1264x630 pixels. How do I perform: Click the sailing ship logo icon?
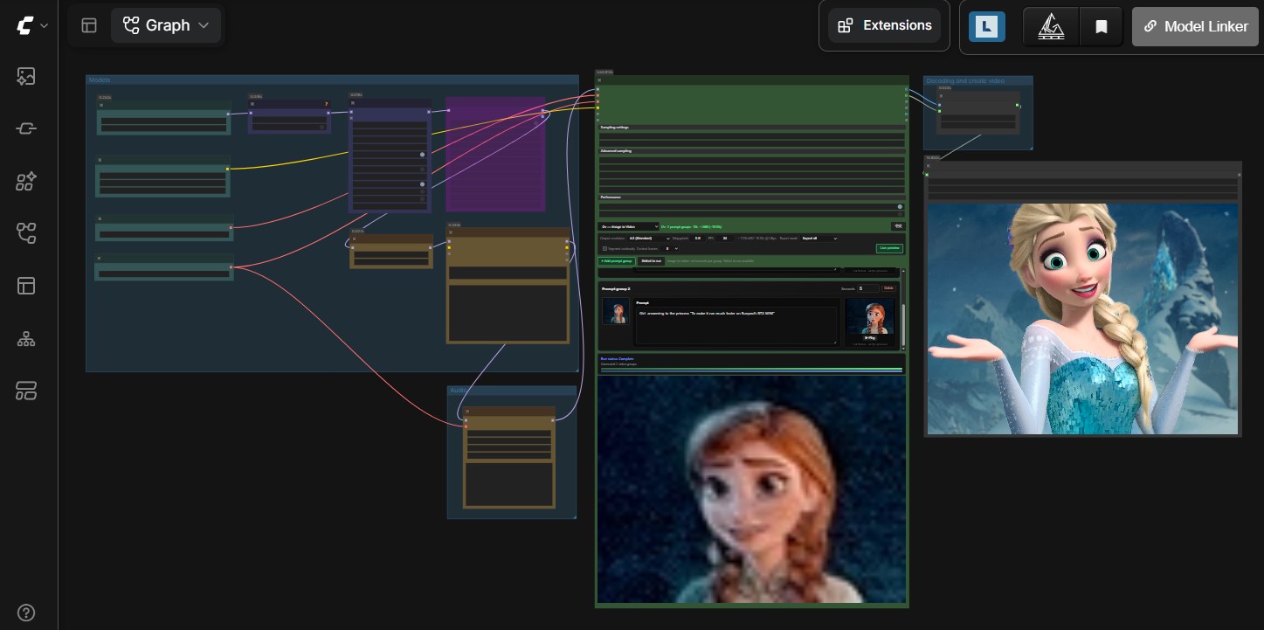point(1051,26)
